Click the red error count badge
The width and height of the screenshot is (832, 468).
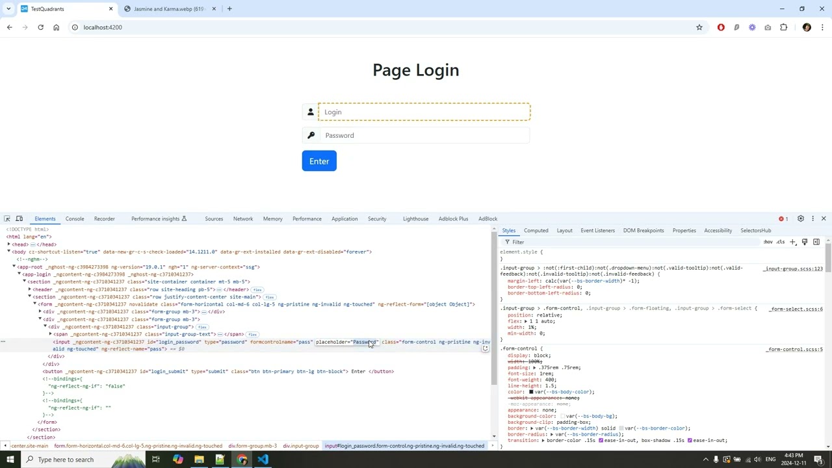coord(783,218)
